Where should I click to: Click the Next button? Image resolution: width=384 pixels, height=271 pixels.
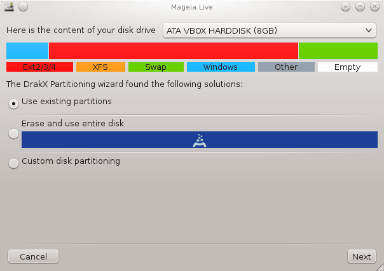tap(362, 256)
